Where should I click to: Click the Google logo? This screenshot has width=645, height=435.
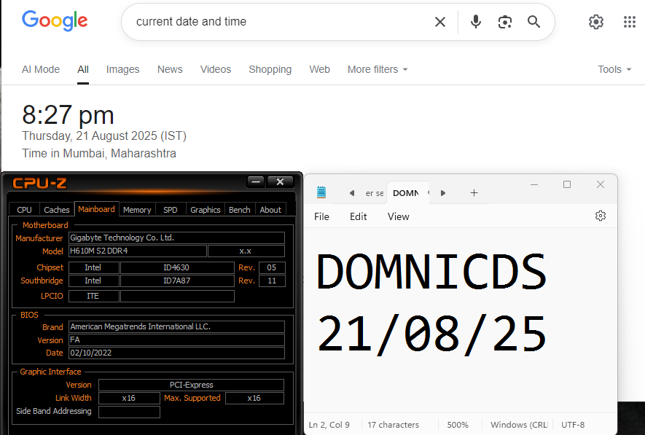(55, 20)
